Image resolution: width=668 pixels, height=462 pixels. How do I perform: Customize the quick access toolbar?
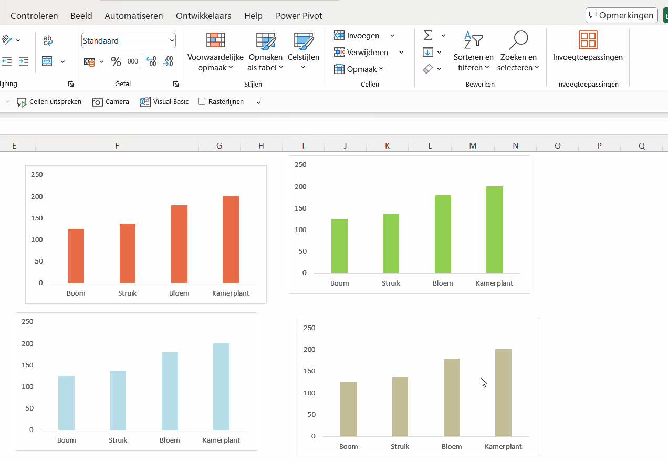[x=258, y=102]
